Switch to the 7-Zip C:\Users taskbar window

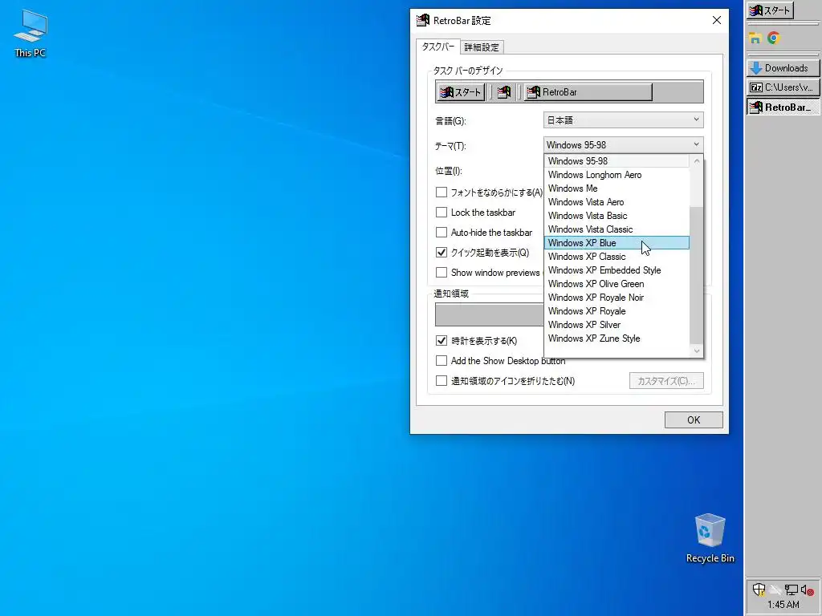[x=783, y=87]
